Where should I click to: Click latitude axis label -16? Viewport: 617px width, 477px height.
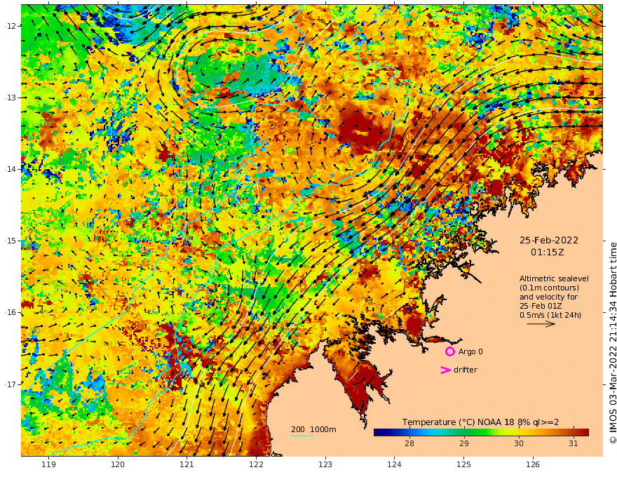(11, 312)
